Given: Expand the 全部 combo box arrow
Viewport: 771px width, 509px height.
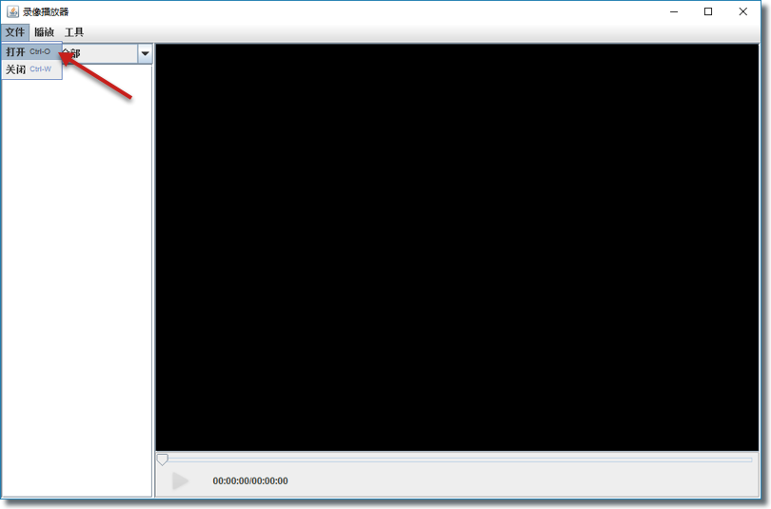Looking at the screenshot, I should 145,53.
